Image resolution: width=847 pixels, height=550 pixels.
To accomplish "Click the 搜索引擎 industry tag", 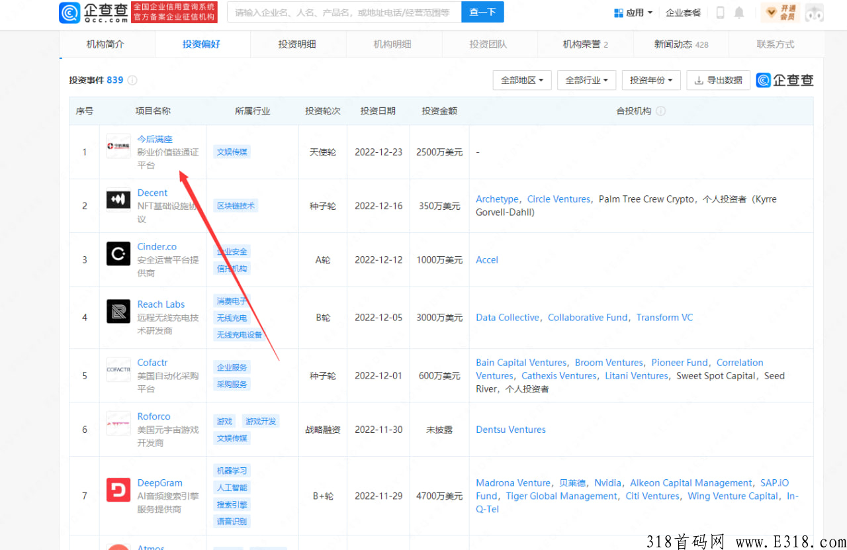I will click(x=232, y=505).
